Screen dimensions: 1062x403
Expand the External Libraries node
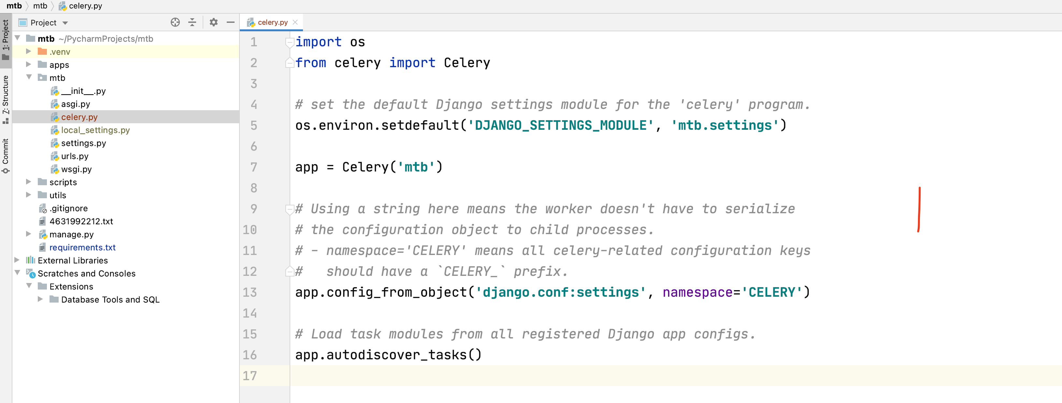[x=17, y=260]
